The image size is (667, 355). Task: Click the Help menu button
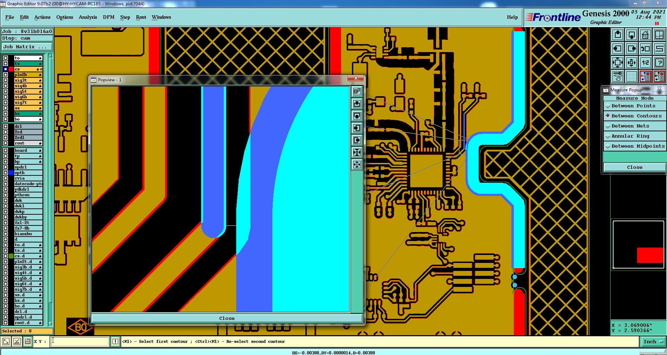pos(512,17)
